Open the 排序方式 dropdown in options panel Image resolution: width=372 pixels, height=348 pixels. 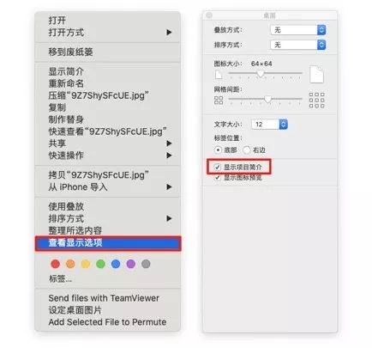[298, 45]
